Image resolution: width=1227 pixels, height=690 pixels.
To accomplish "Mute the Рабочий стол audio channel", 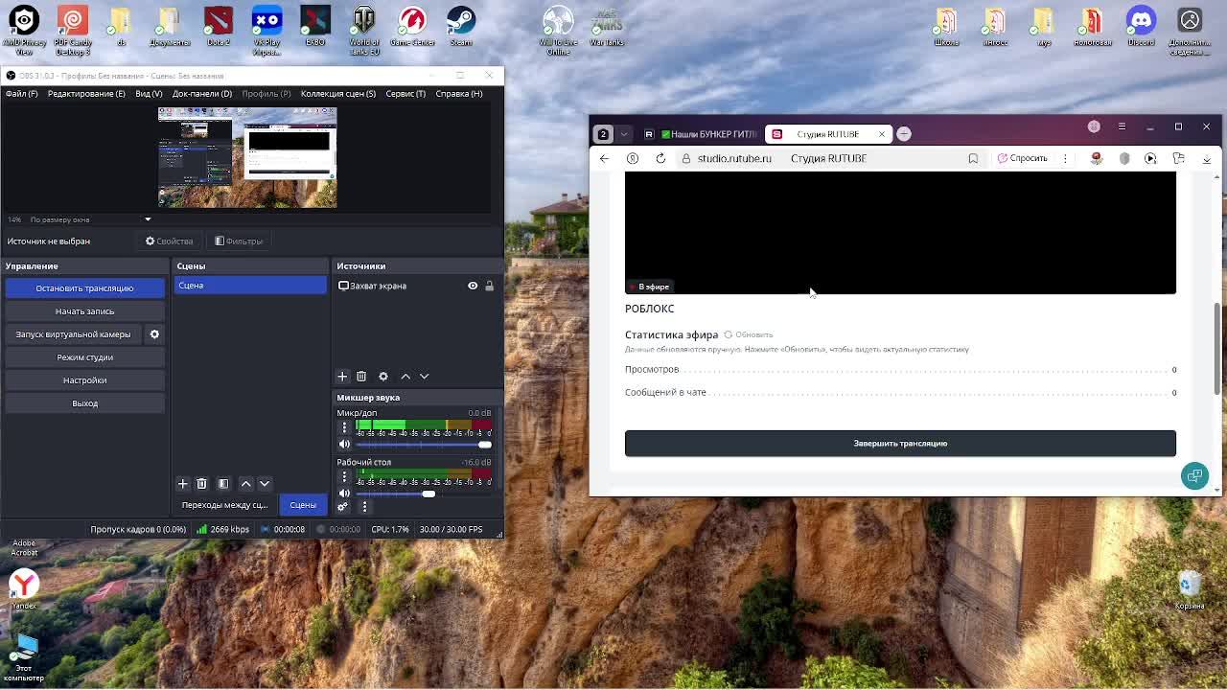I will coord(344,493).
